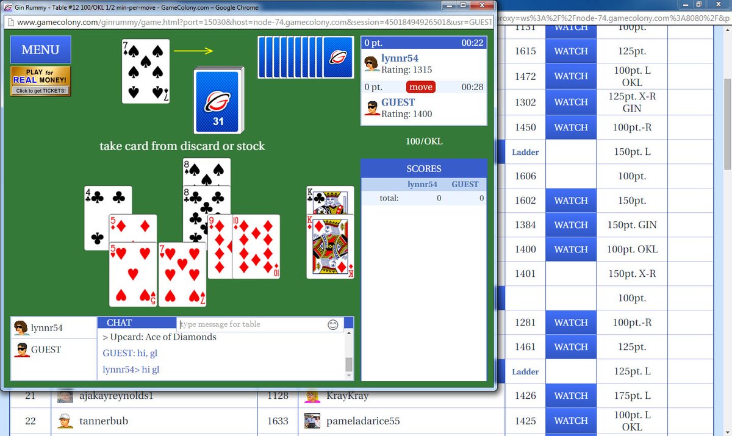The height and width of the screenshot is (436, 732).
Task: Click GUEST avatar in score panel
Action: (x=371, y=108)
